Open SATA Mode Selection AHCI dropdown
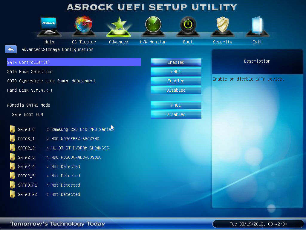 176,72
